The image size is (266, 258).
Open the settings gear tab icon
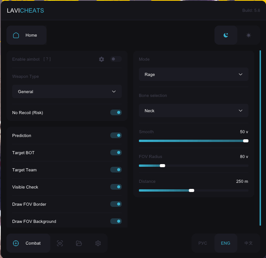click(x=98, y=243)
